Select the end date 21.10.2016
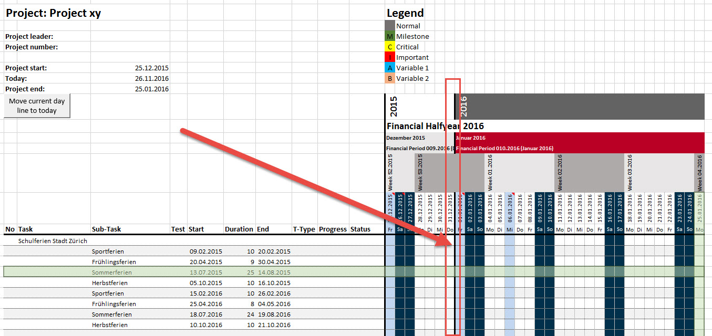The height and width of the screenshot is (336, 712). tap(274, 325)
